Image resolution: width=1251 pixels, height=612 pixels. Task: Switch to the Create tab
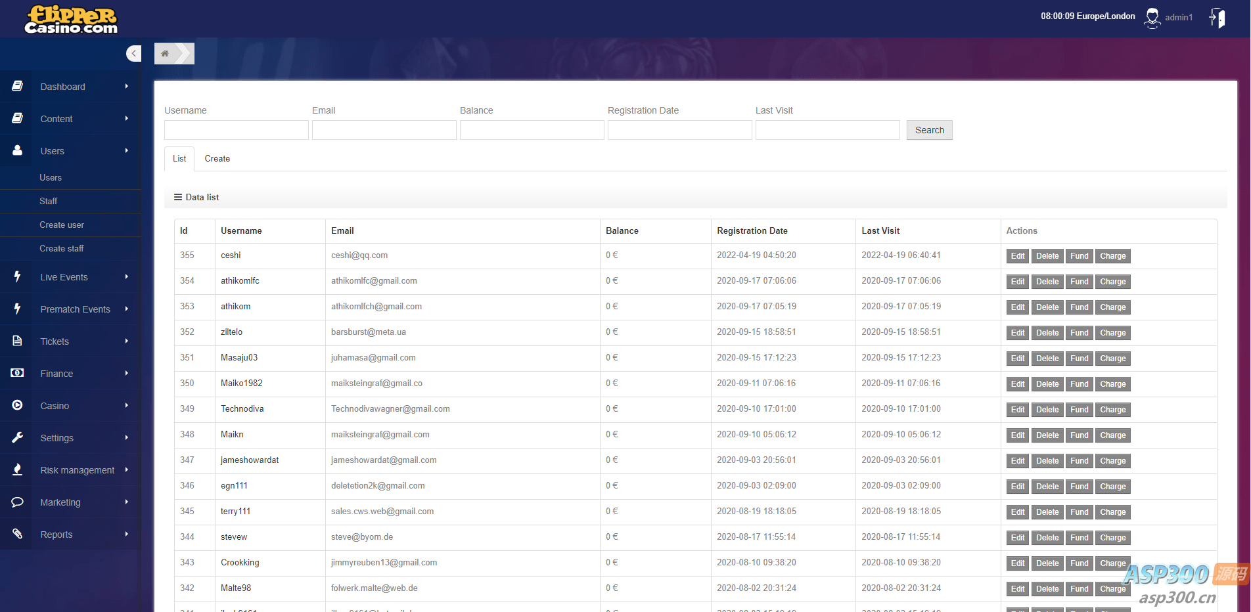[217, 159]
